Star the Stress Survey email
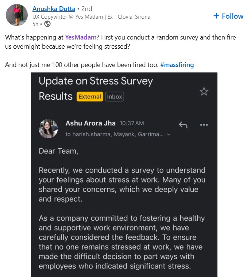Screen dimensions: 247x277 [x=204, y=91]
